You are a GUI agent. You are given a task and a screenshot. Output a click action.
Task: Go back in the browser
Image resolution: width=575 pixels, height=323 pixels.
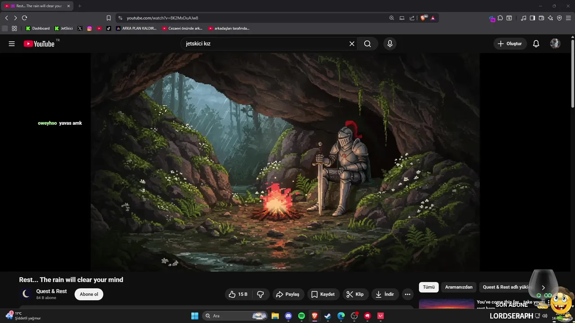coord(6,18)
